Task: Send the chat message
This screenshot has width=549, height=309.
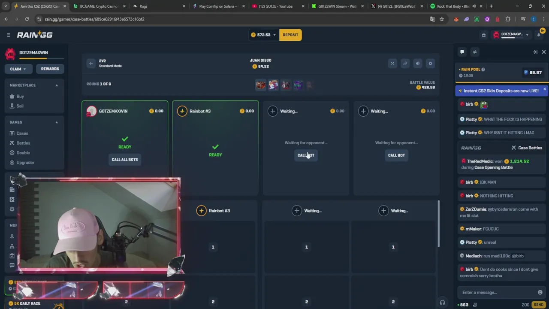Action: [x=539, y=305]
